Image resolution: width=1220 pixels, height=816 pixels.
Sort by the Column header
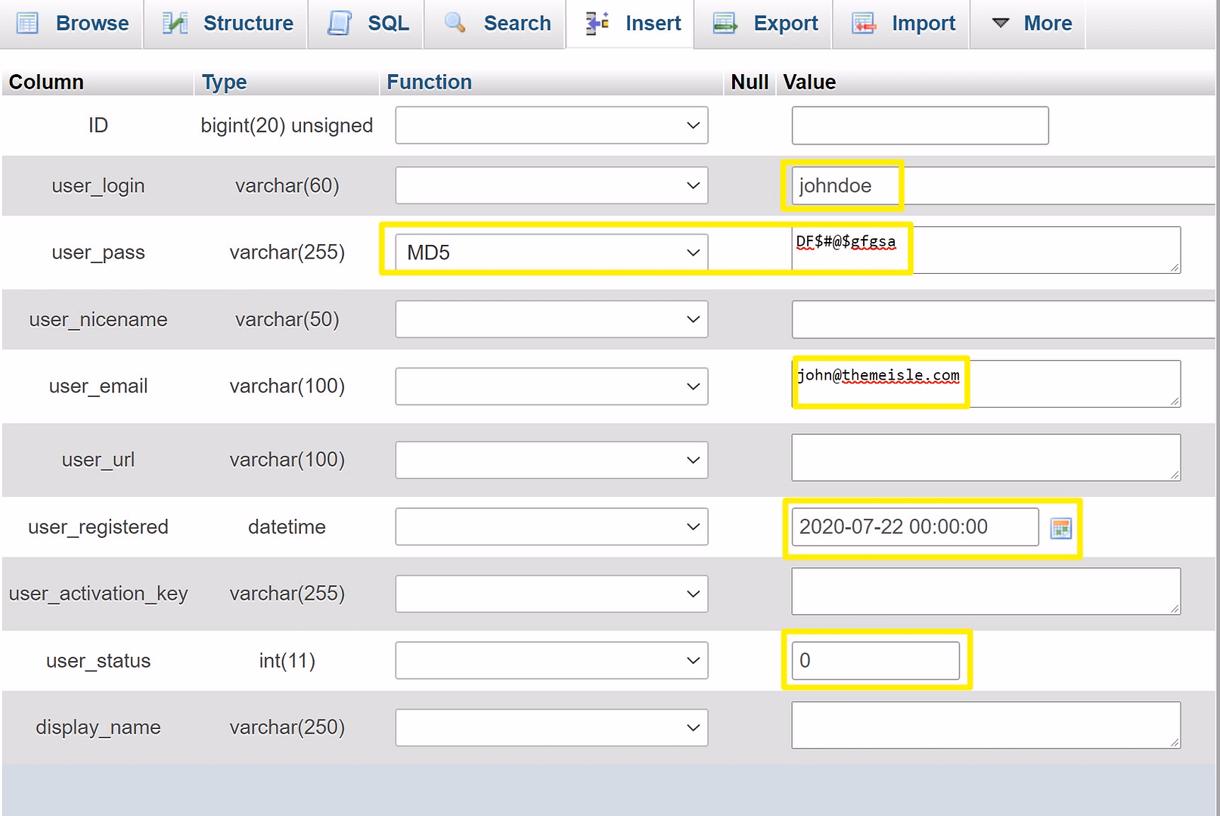45,82
